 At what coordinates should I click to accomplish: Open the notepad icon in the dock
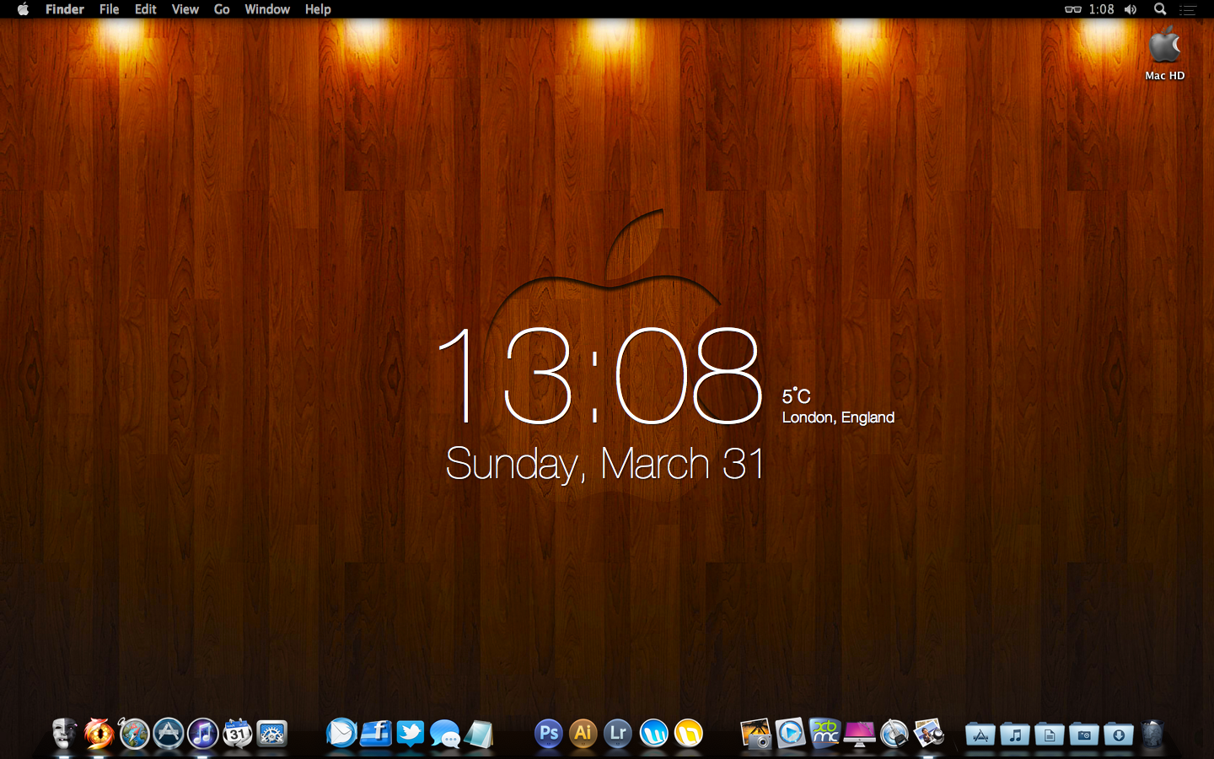(479, 734)
